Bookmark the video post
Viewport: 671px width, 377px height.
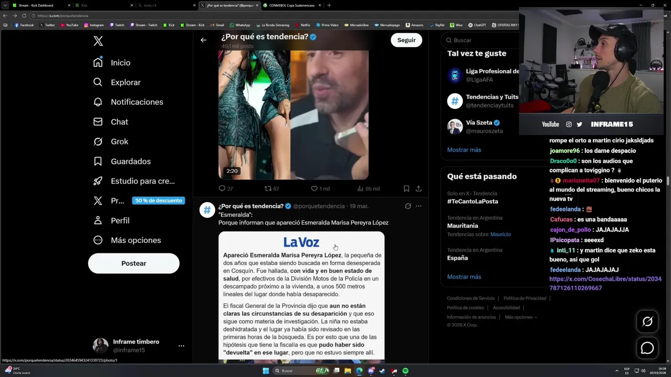pyautogui.click(x=406, y=188)
